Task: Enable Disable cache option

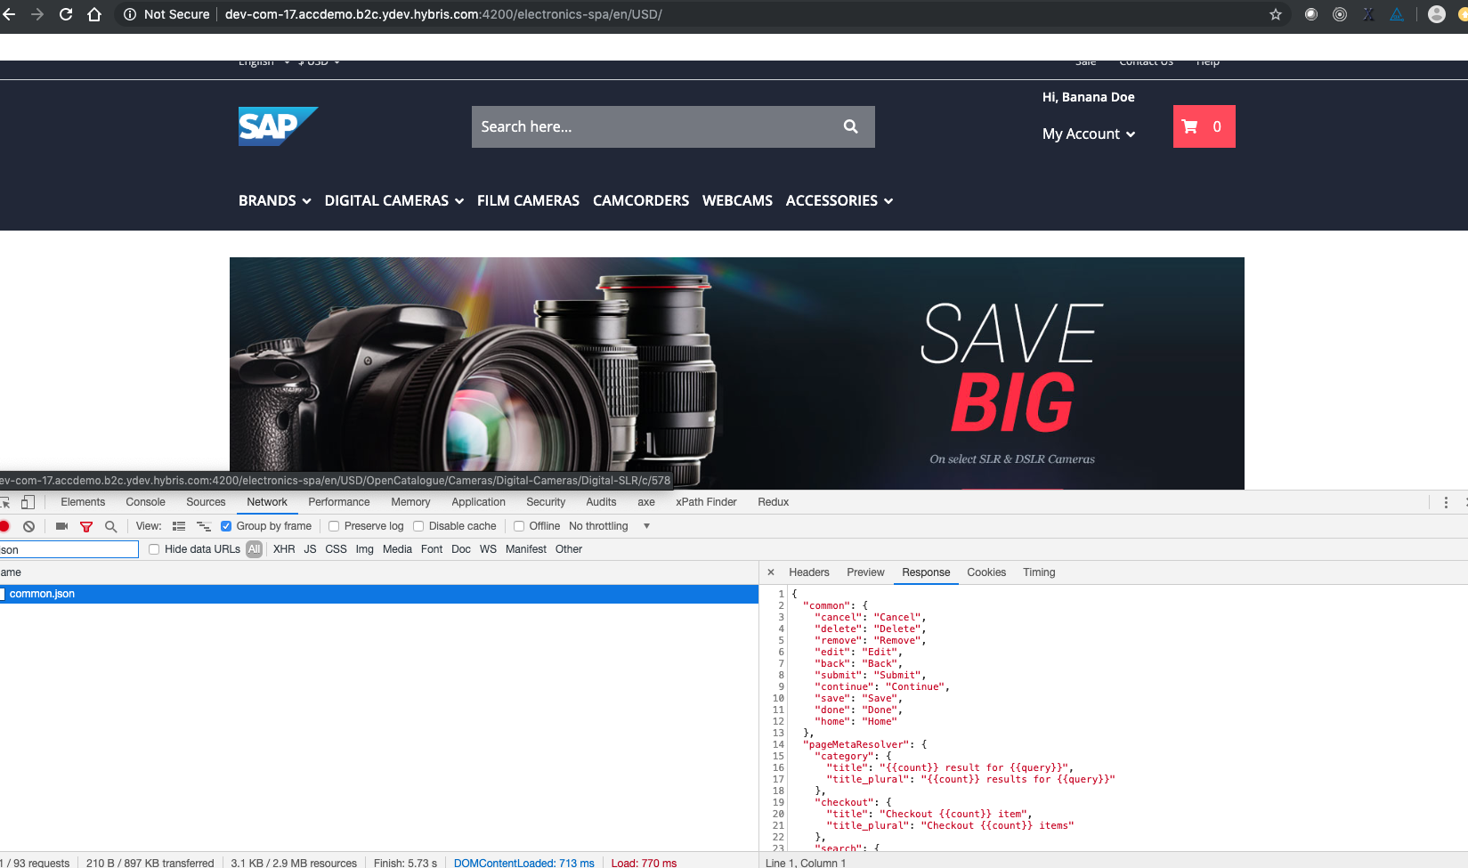Action: point(418,525)
